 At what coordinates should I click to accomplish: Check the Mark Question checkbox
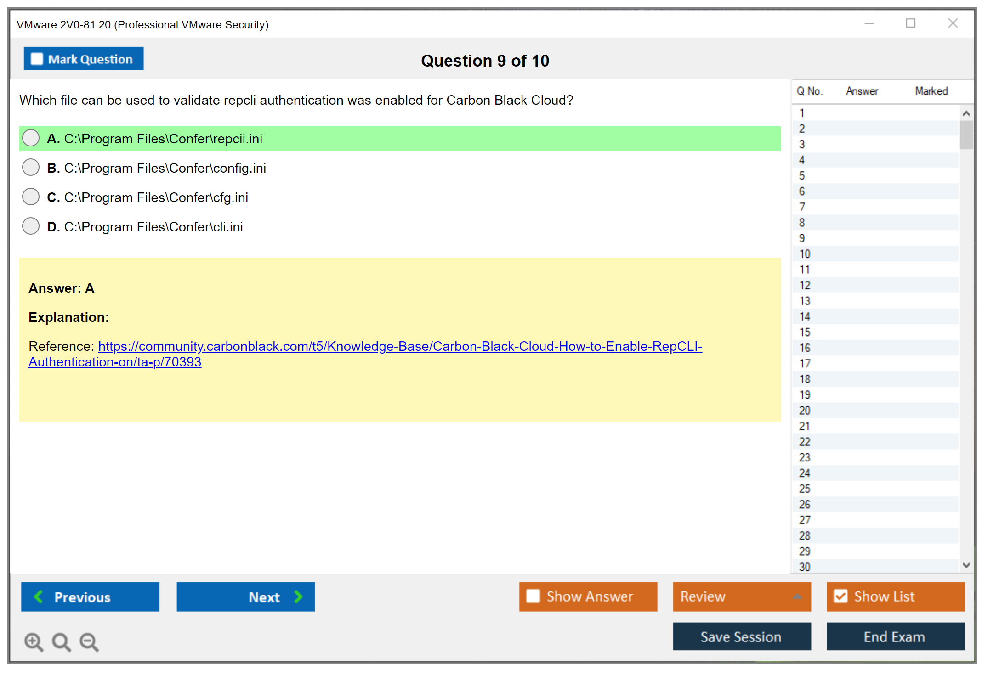(37, 59)
